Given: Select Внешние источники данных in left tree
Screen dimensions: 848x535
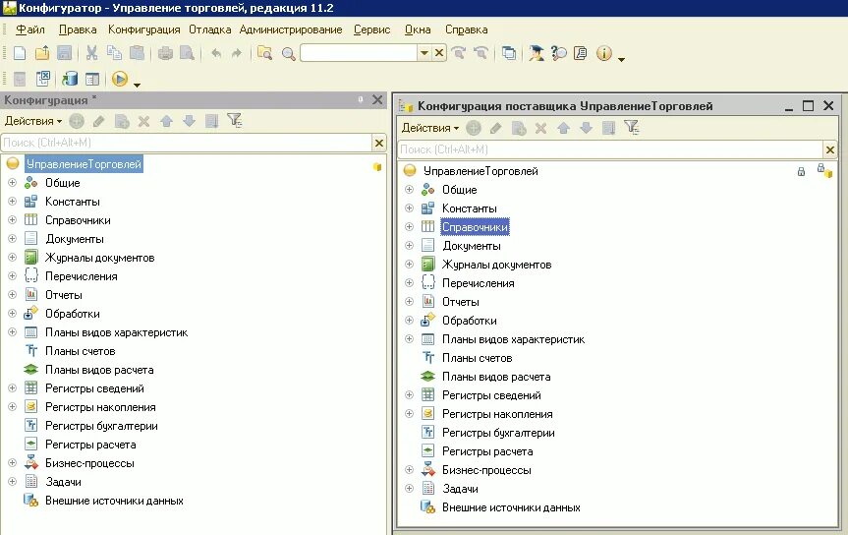Looking at the screenshot, I should tap(114, 501).
